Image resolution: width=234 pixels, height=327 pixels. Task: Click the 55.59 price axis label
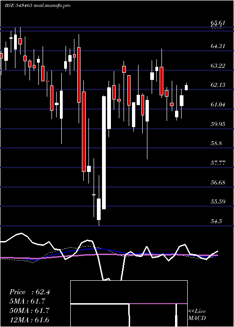218,202
